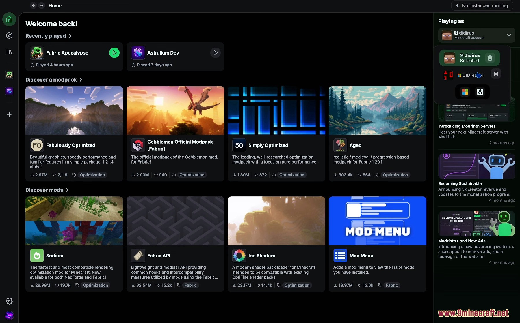Image resolution: width=520 pixels, height=323 pixels.
Task: Click Sodium's 29.99M download count
Action: click(x=40, y=285)
